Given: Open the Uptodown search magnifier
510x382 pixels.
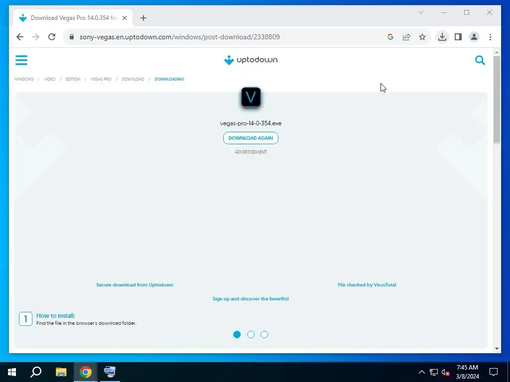Looking at the screenshot, I should (x=480, y=60).
